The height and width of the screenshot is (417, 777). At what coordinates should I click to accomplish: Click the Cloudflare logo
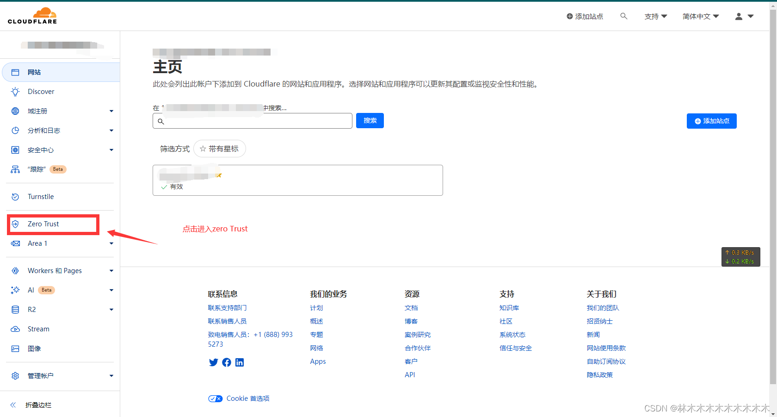(32, 16)
